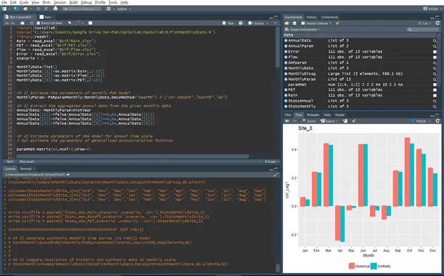The image size is (444, 276).
Task: Click the broom icon to clear the environment
Action: [337, 23]
